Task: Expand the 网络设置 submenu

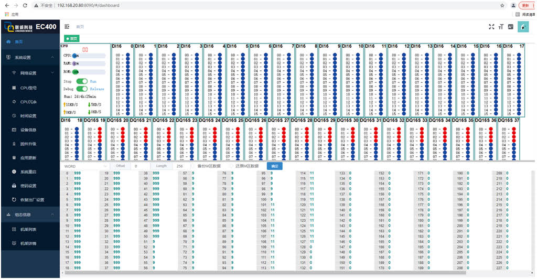Action: click(31, 73)
